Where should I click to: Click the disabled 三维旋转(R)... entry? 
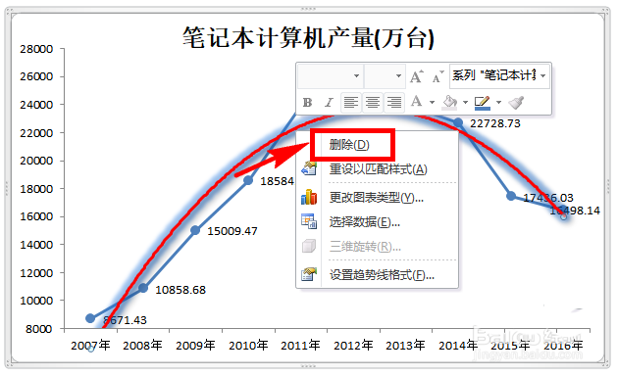(365, 247)
